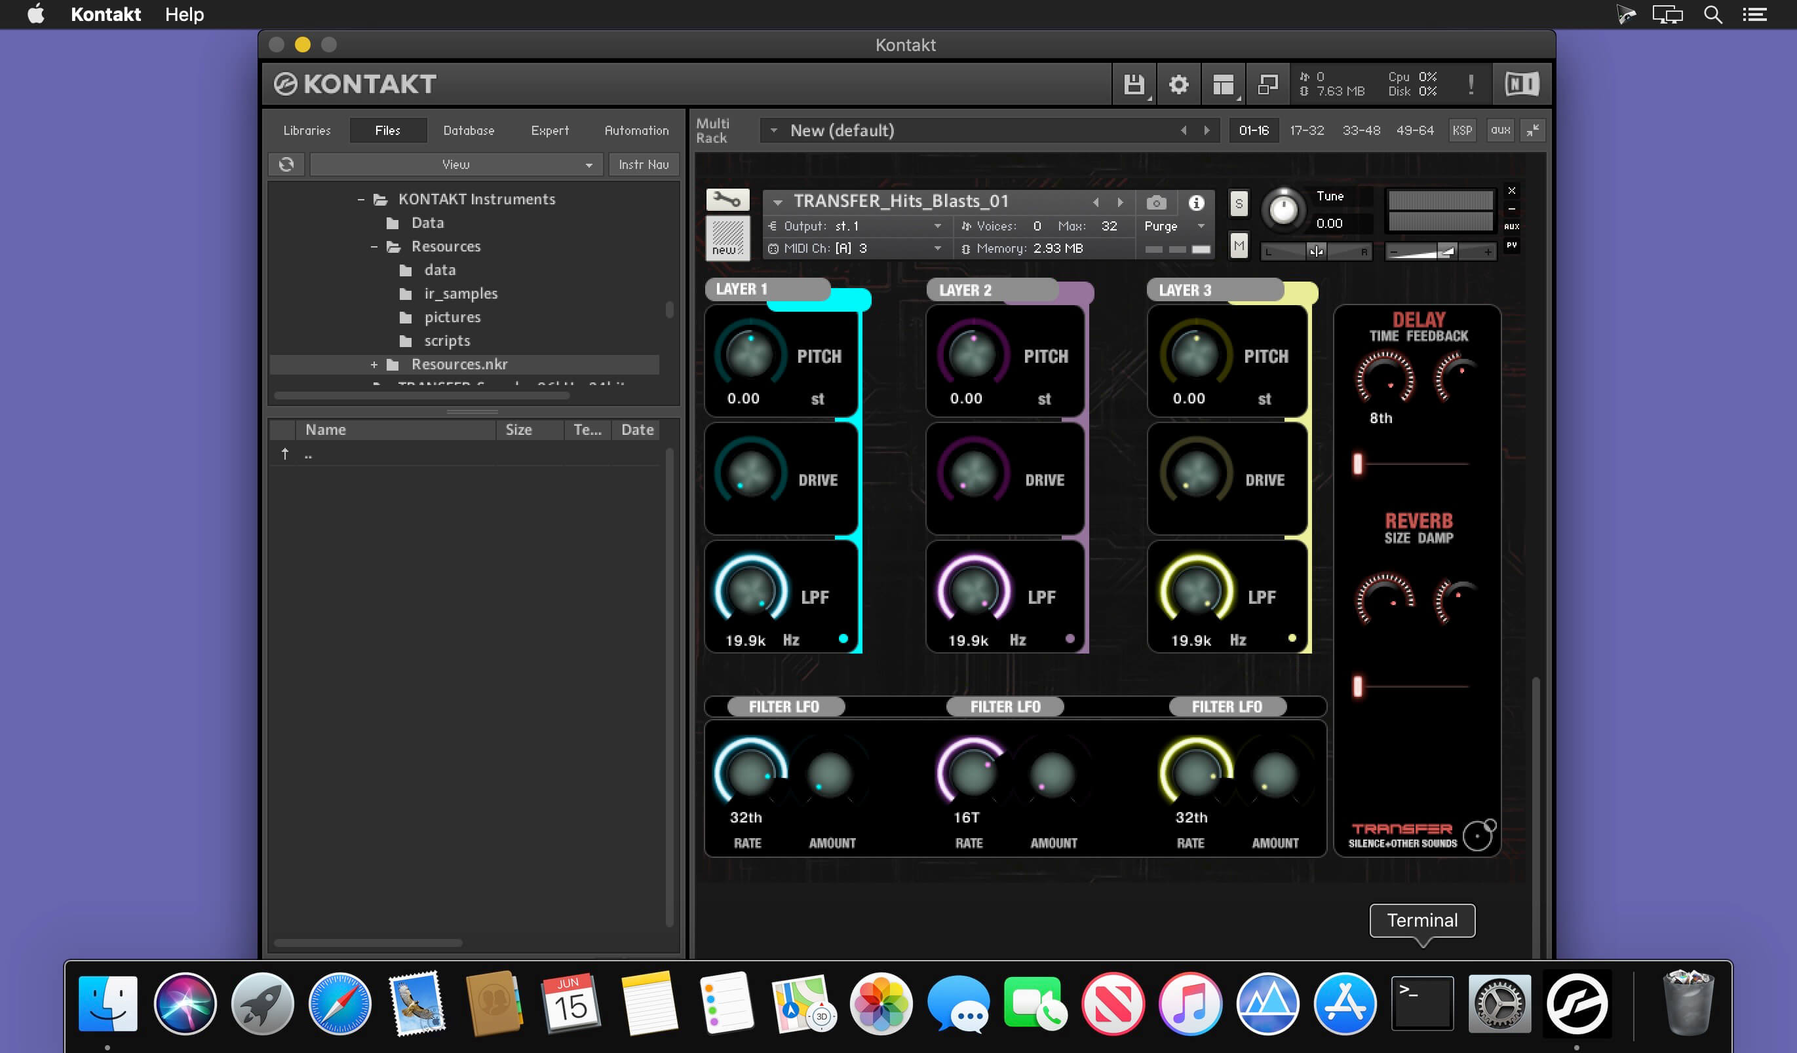Switch to the Expert tab
The image size is (1797, 1053).
click(x=550, y=130)
